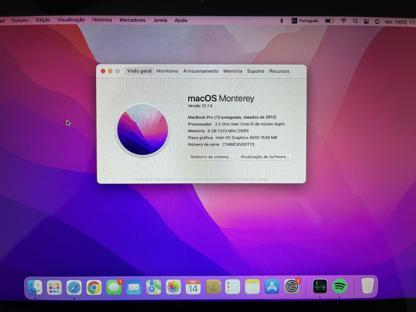Image resolution: width=416 pixels, height=312 pixels.
Task: Open the Janela menu
Action: [160, 20]
